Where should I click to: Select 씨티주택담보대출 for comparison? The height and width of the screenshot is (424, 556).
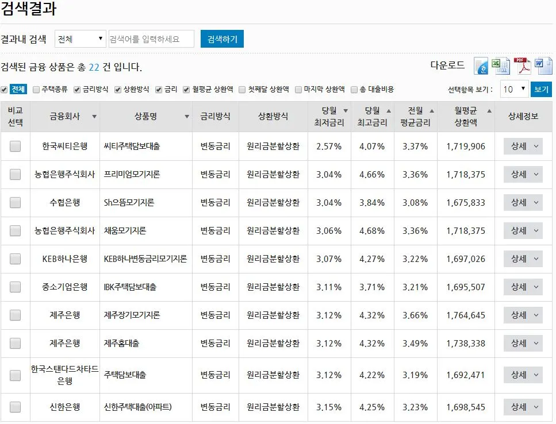(16, 146)
